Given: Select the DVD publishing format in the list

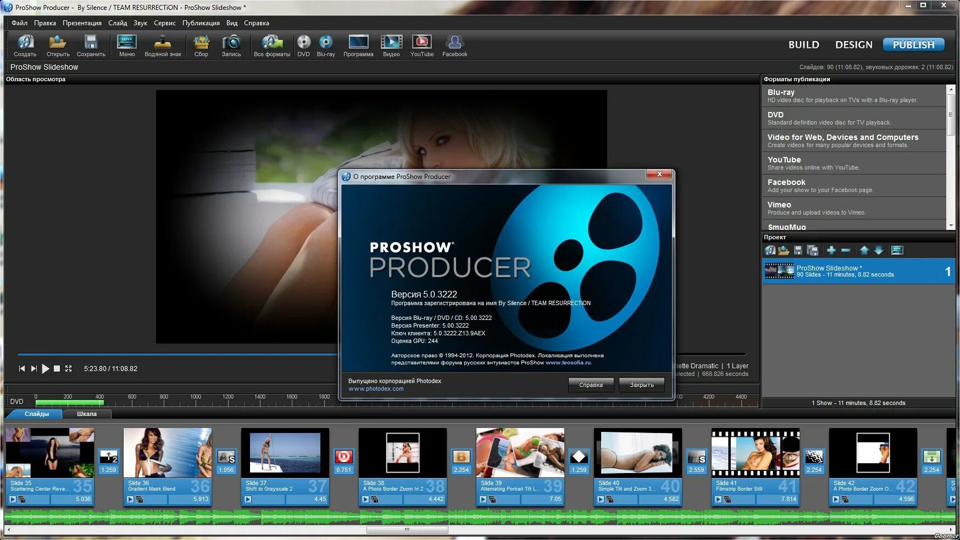Looking at the screenshot, I should click(854, 118).
